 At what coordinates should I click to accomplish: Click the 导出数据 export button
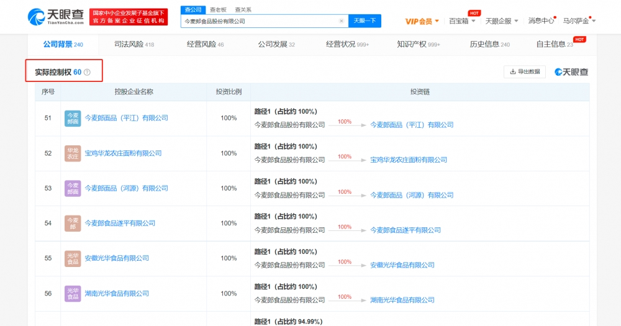525,71
